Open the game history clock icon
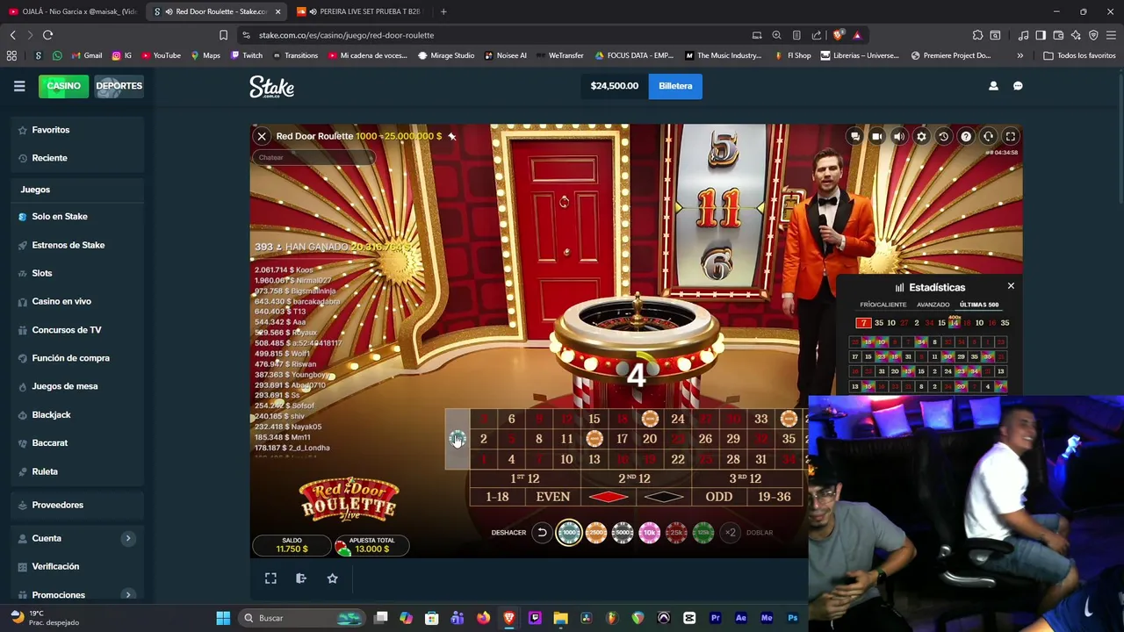 tap(943, 136)
